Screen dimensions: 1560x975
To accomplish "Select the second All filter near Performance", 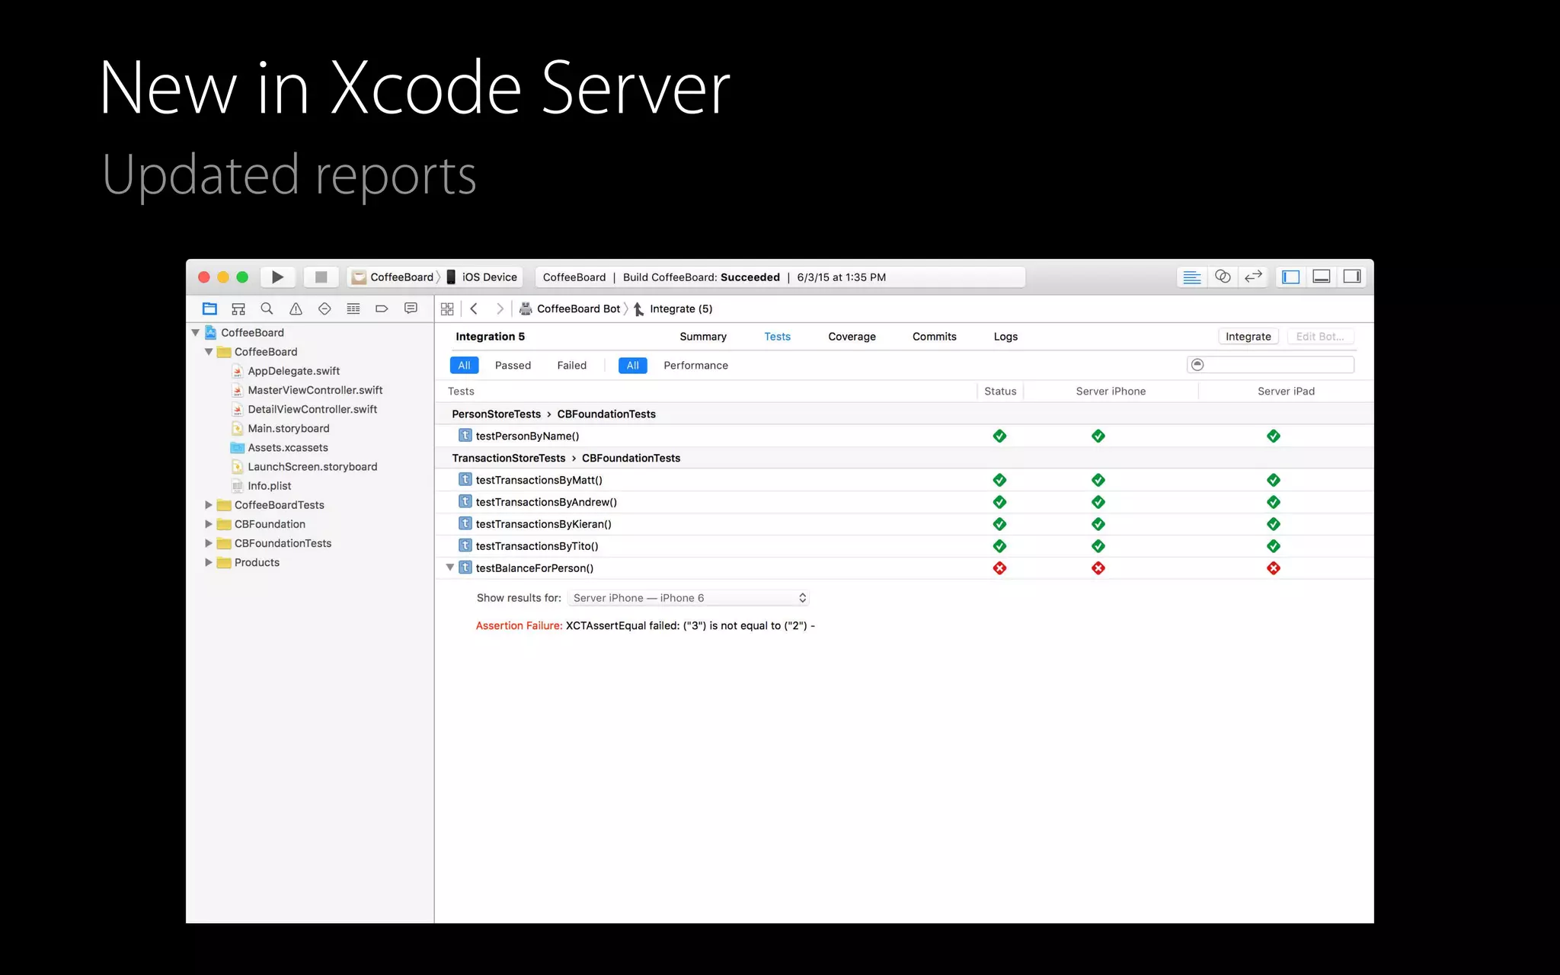I will click(x=633, y=366).
